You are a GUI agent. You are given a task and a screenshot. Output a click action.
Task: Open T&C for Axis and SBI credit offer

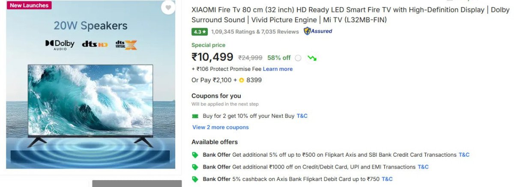pyautogui.click(x=464, y=155)
